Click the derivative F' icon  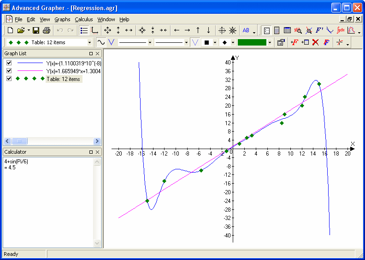[x=319, y=30]
